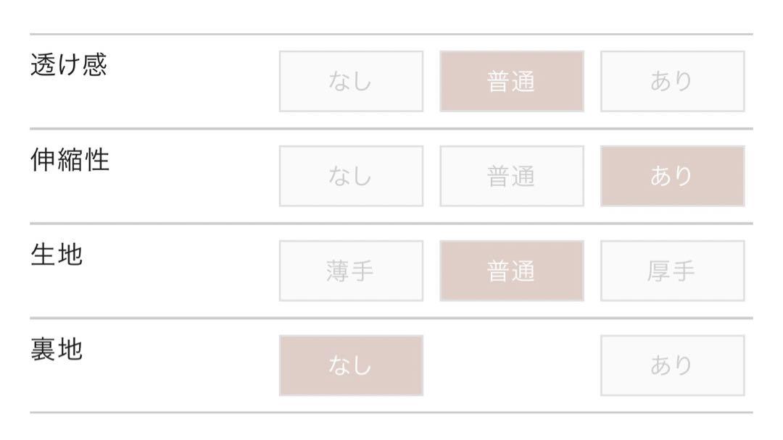783x440 pixels.
Task: Set 透け感 to あり
Action: coord(673,81)
